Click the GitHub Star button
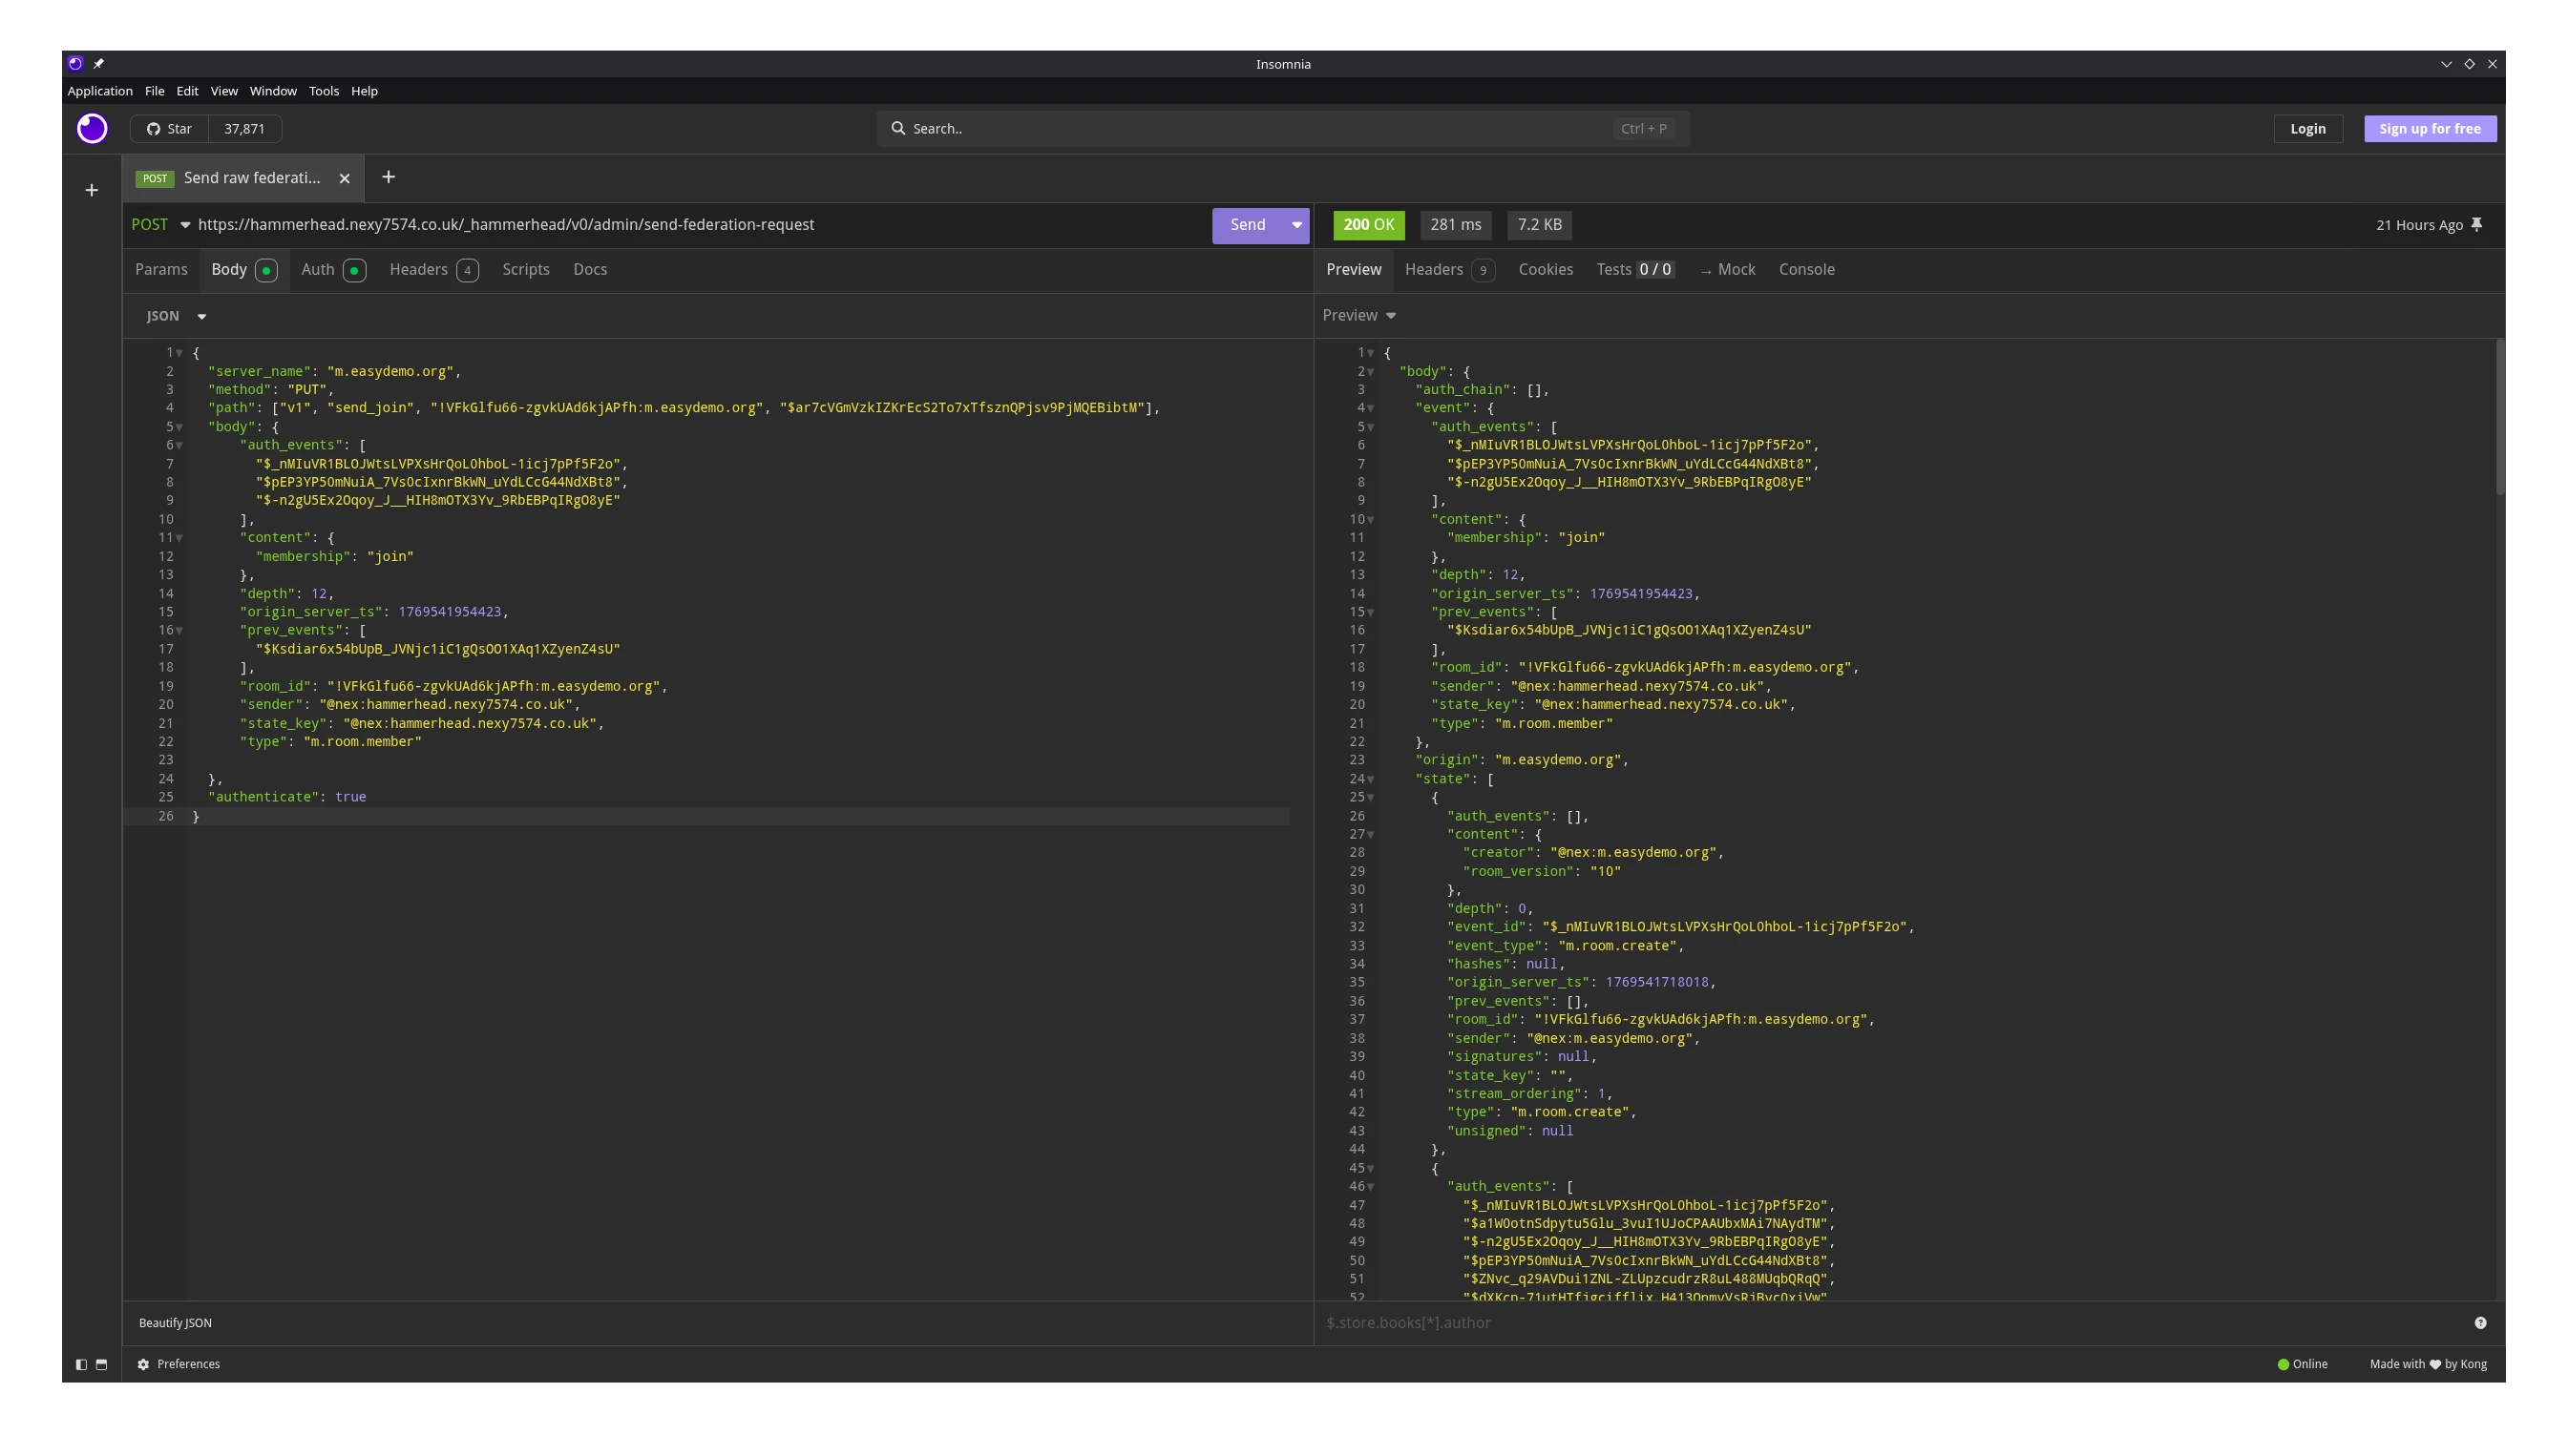The width and height of the screenshot is (2568, 1456). point(169,129)
